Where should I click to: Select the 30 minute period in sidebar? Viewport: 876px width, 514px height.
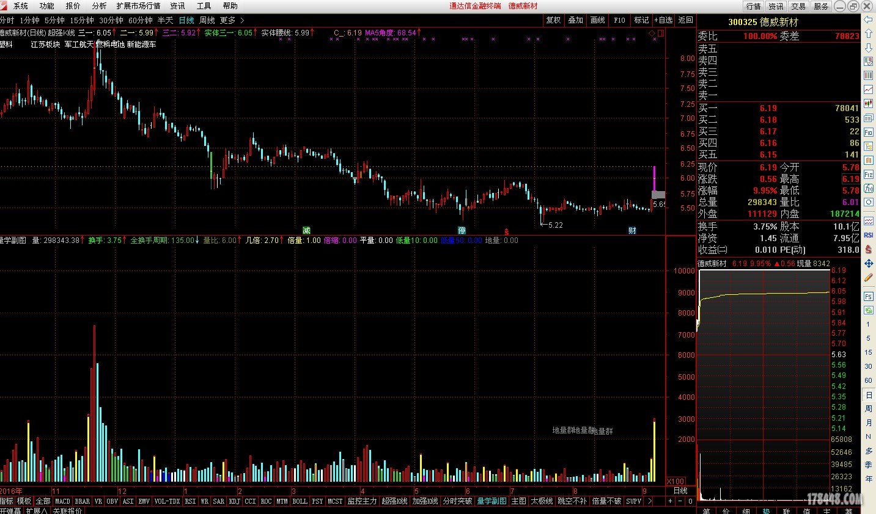pyautogui.click(x=868, y=366)
